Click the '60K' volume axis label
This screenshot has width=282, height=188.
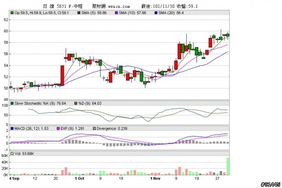click(x=5, y=156)
